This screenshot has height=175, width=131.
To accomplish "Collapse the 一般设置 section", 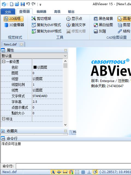I will [4, 62].
